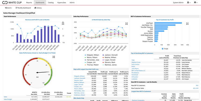Toggle Jackson, Kenneth legend series
Image resolution: width=201 pixels, height=101 pixels.
point(110,55)
